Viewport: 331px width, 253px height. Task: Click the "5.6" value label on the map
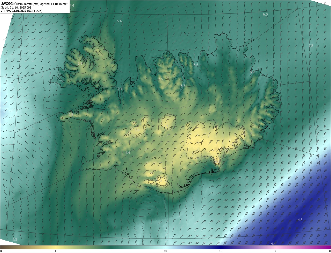click(119, 21)
